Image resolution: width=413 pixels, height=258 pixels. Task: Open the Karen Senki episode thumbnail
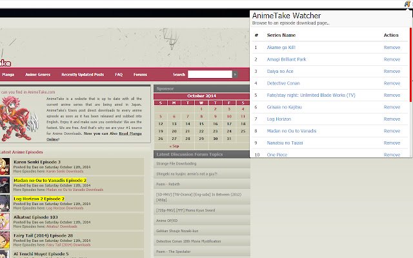[x=5, y=166]
